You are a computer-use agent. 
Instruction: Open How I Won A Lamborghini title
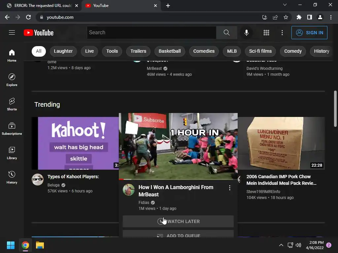[x=176, y=191]
